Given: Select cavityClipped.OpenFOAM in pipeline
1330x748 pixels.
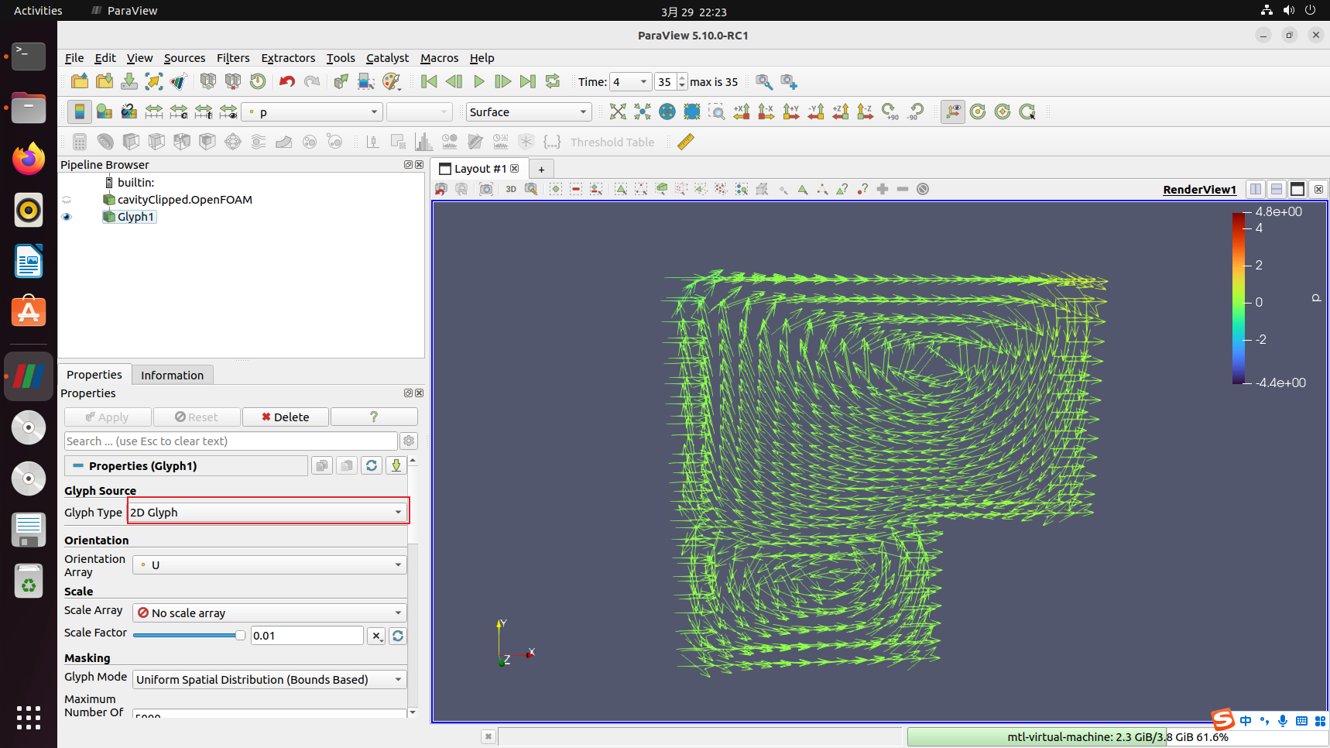Looking at the screenshot, I should click(184, 200).
